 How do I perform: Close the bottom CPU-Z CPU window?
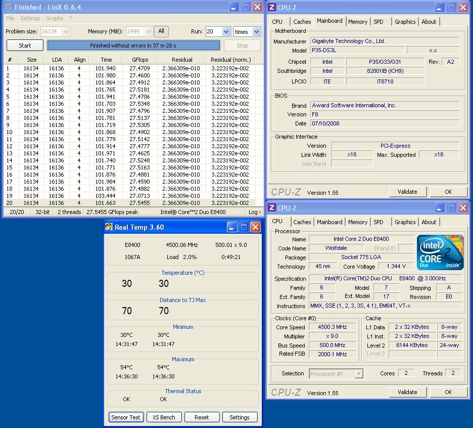[x=463, y=208]
